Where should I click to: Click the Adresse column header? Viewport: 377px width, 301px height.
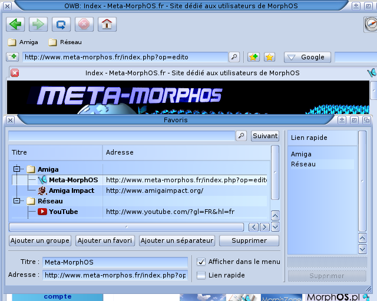pos(186,152)
